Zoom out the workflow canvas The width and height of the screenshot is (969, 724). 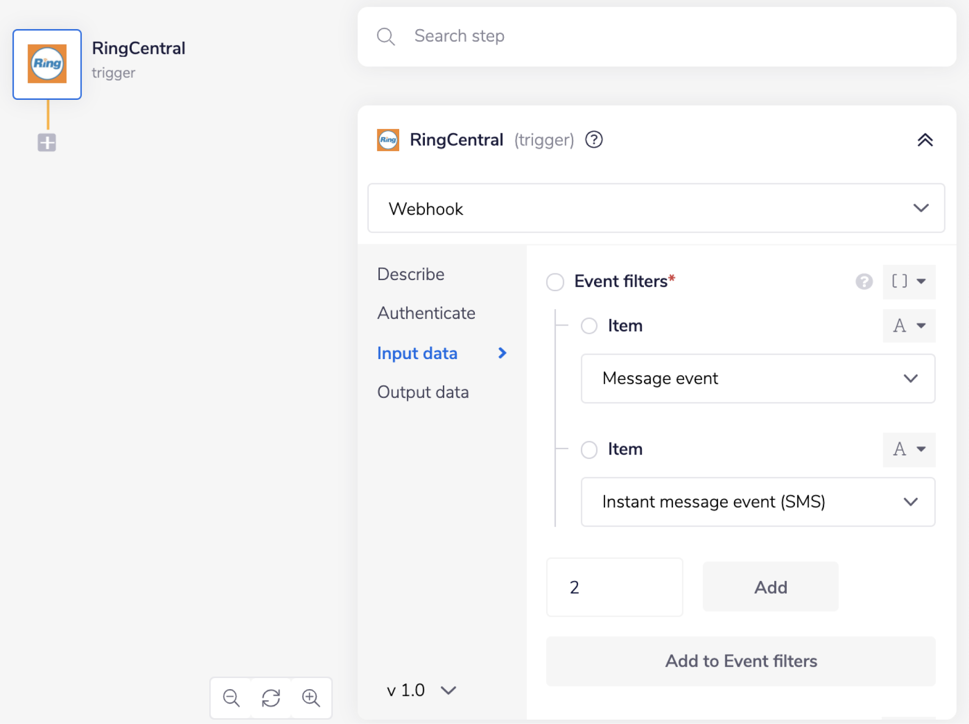[231, 698]
